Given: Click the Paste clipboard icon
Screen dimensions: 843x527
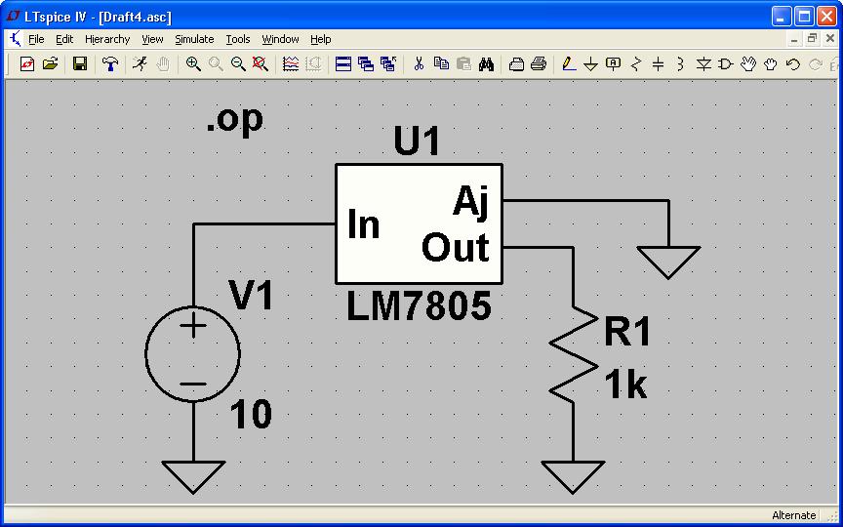Looking at the screenshot, I should 463,64.
